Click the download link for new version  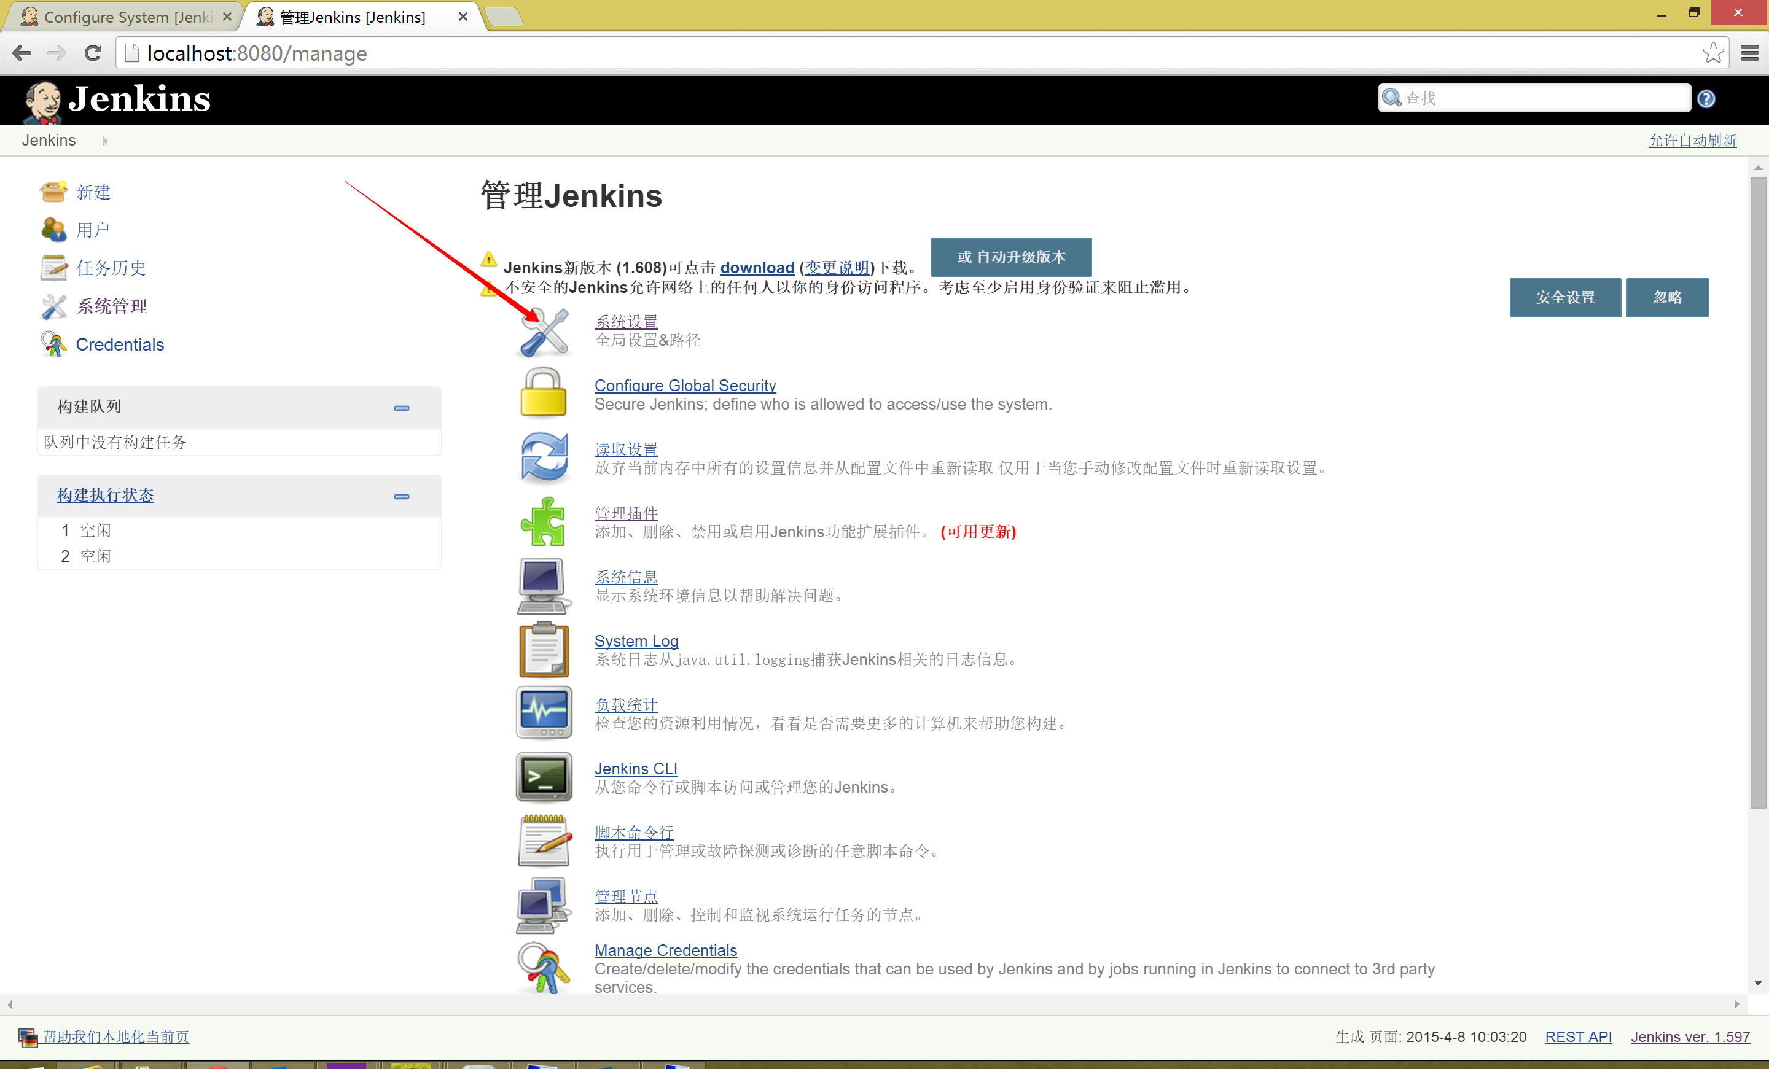click(x=757, y=268)
